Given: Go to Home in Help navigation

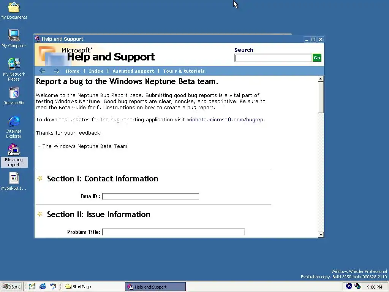Looking at the screenshot, I should pyautogui.click(x=73, y=71).
